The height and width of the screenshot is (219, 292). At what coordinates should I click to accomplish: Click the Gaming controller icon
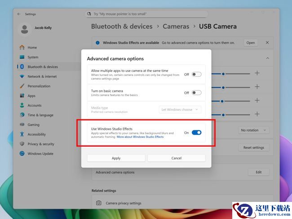(x=22, y=125)
